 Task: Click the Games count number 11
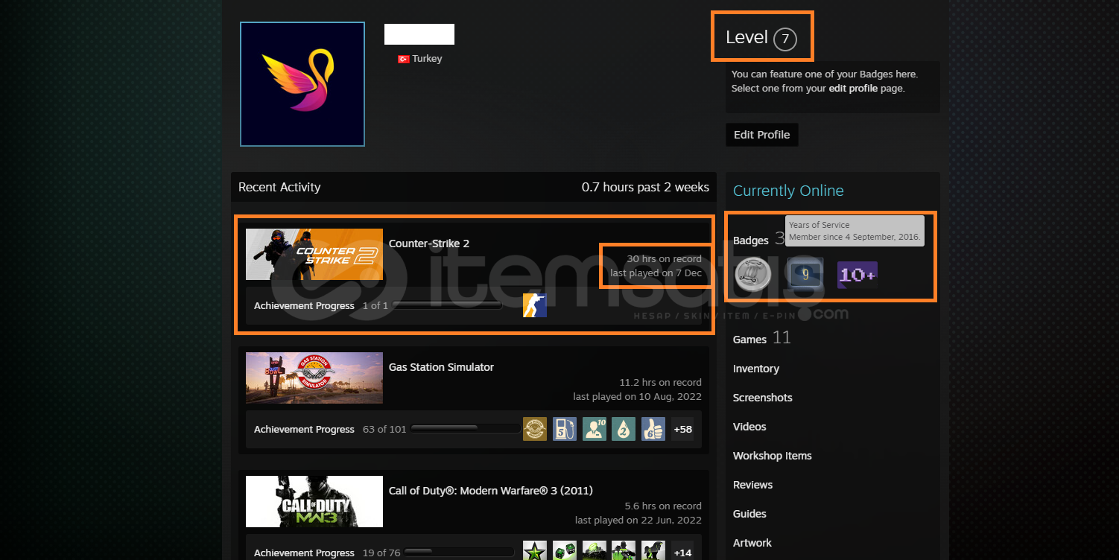782,337
